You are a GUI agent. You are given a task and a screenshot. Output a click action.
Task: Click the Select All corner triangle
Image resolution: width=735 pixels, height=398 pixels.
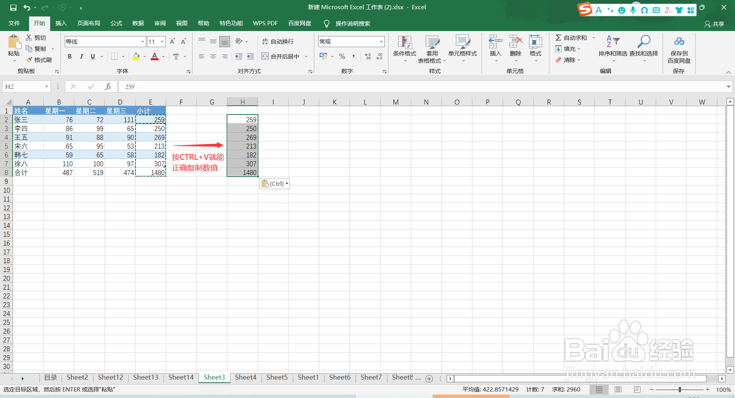[8, 102]
